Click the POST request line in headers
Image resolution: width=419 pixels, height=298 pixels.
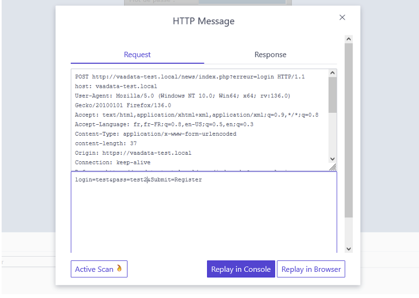[190, 77]
